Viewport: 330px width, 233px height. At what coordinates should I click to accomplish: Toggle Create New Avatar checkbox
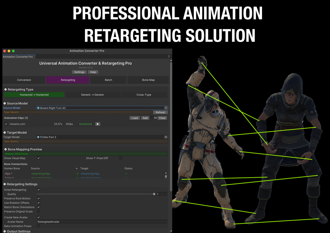(39, 217)
